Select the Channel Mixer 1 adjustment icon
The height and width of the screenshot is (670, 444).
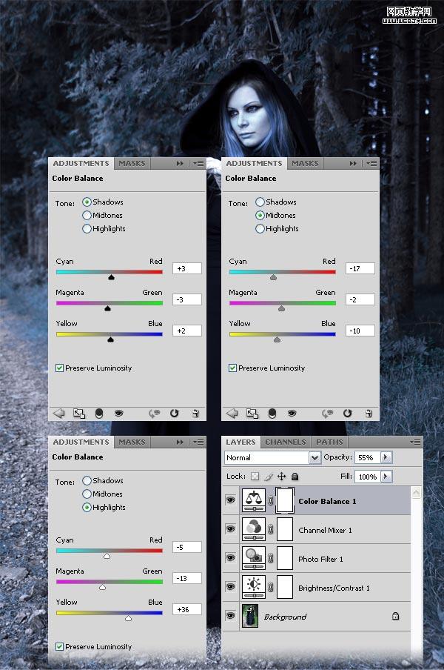[254, 529]
